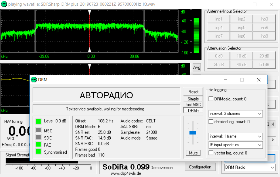Select antenna input inp1

click(x=218, y=19)
